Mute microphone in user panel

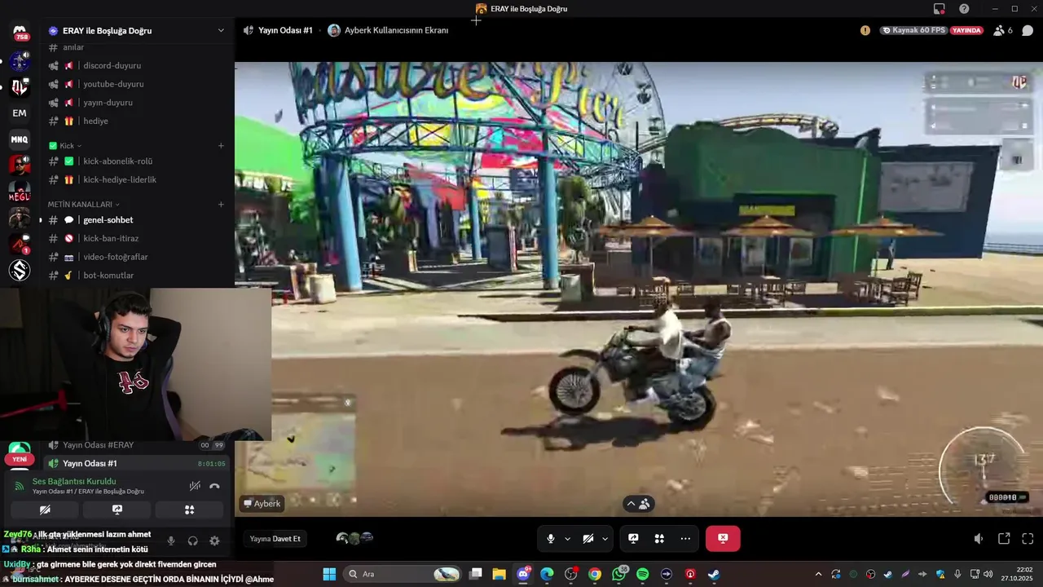pos(171,541)
